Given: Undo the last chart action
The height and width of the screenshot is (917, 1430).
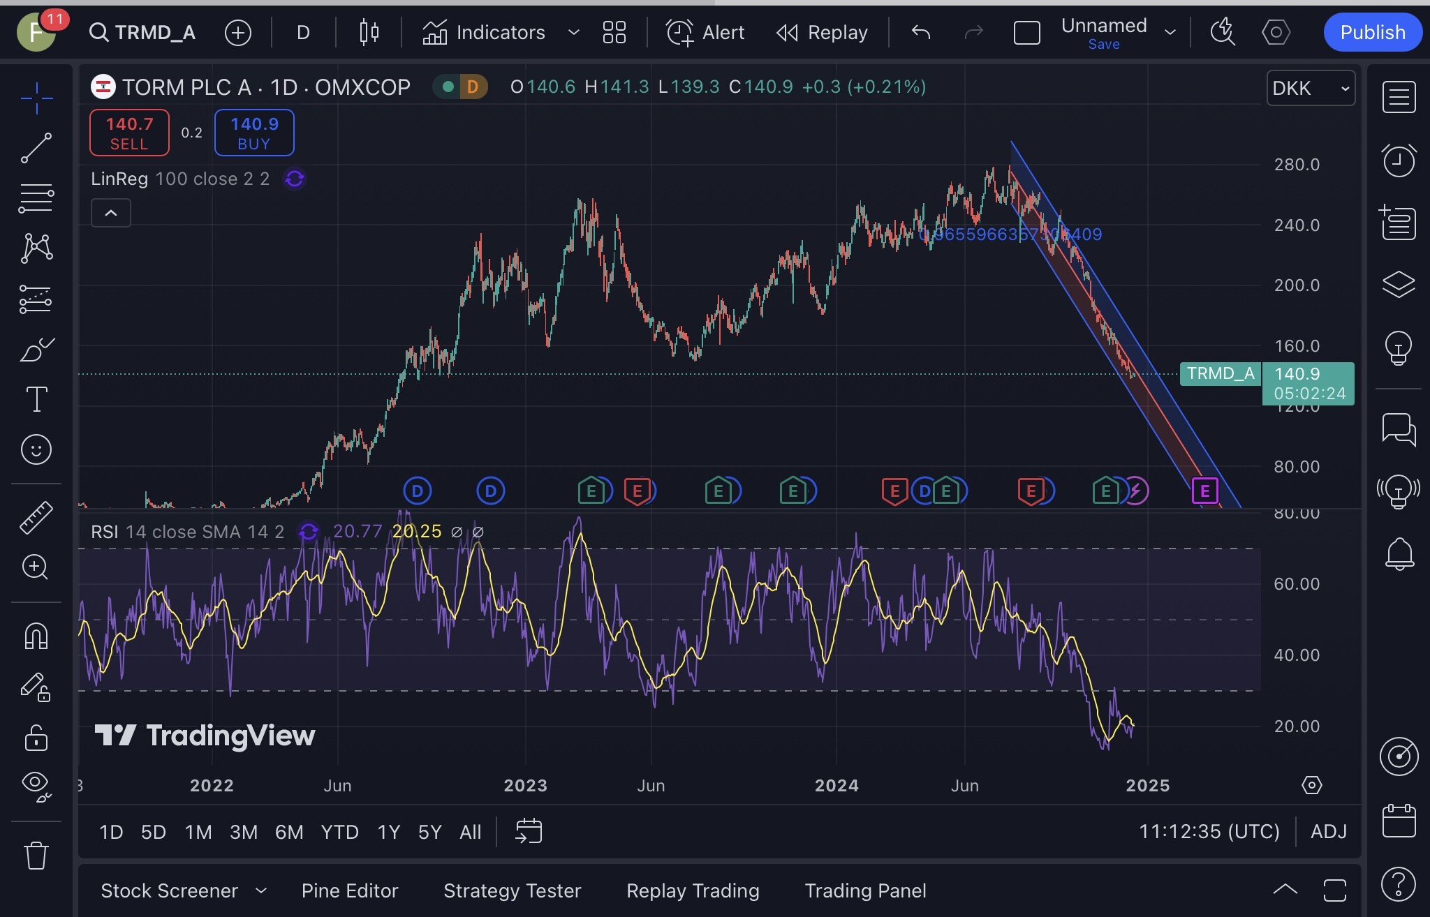Looking at the screenshot, I should [922, 32].
